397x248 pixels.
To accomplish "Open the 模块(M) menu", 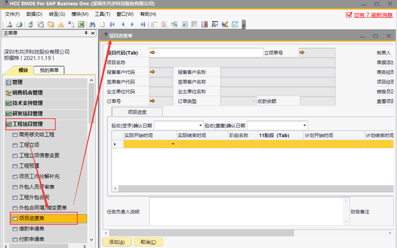I will coord(80,14).
